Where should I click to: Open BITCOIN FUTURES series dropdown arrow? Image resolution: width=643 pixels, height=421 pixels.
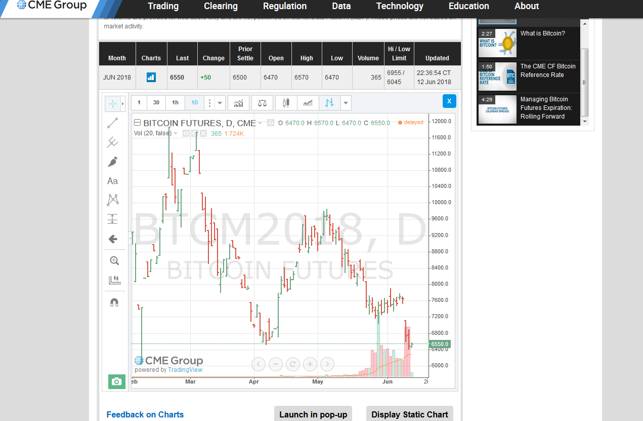point(260,123)
